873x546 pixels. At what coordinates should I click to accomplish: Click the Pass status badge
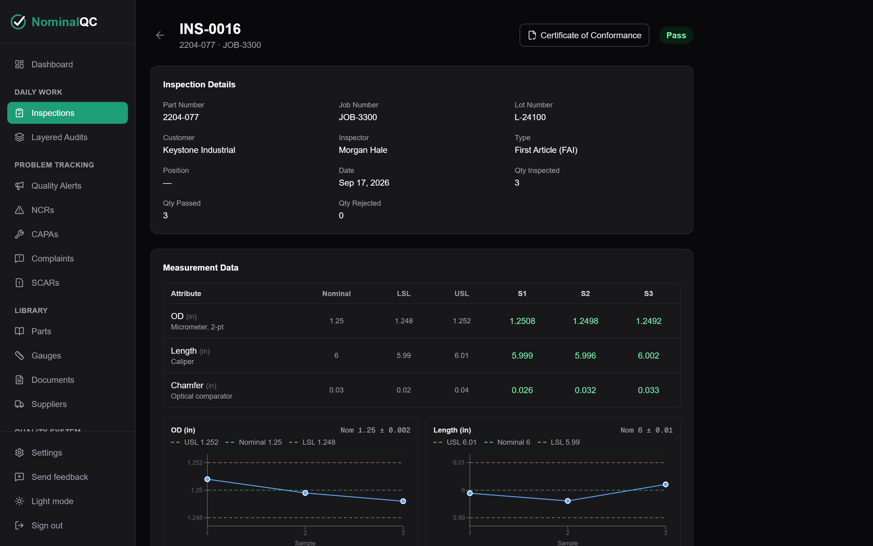tap(676, 35)
